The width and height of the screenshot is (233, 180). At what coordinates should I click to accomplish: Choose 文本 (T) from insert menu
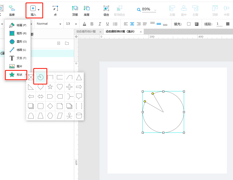[18, 58]
